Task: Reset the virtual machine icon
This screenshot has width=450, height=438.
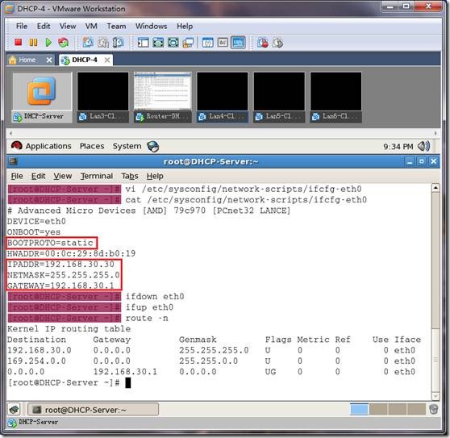Action: click(64, 43)
